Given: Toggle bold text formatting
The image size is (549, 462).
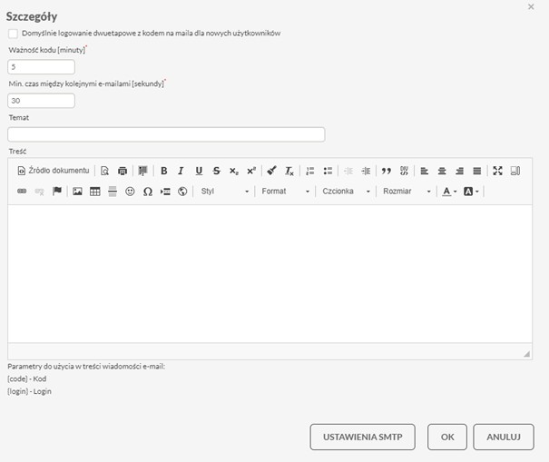Looking at the screenshot, I should click(164, 171).
